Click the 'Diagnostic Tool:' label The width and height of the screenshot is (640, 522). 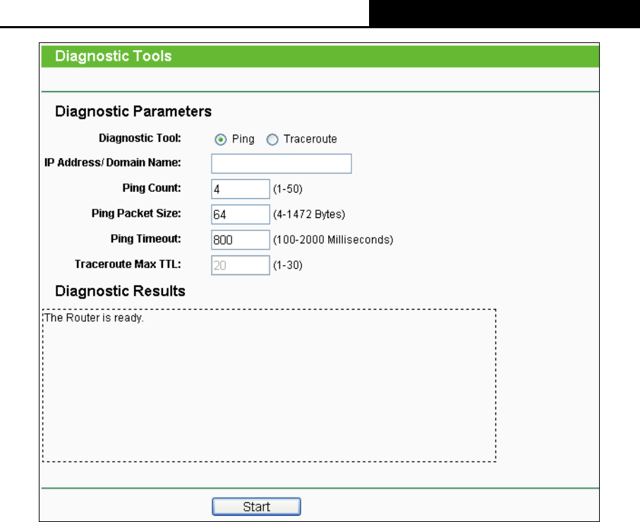(x=140, y=138)
